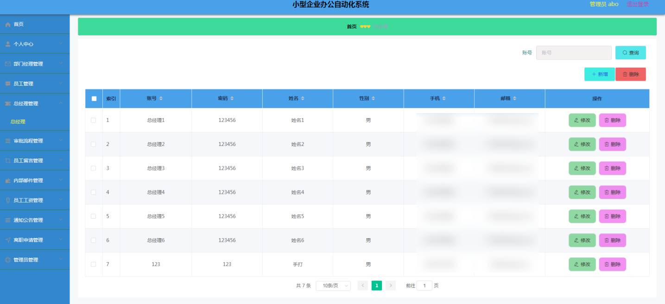This screenshot has height=304, width=665.
Task: Click the 查询 search button
Action: click(x=630, y=53)
